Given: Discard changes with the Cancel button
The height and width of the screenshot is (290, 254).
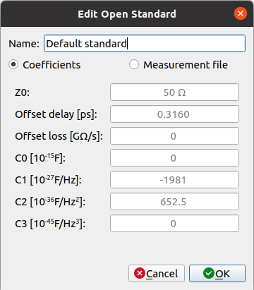Looking at the screenshot, I should pyautogui.click(x=157, y=273).
